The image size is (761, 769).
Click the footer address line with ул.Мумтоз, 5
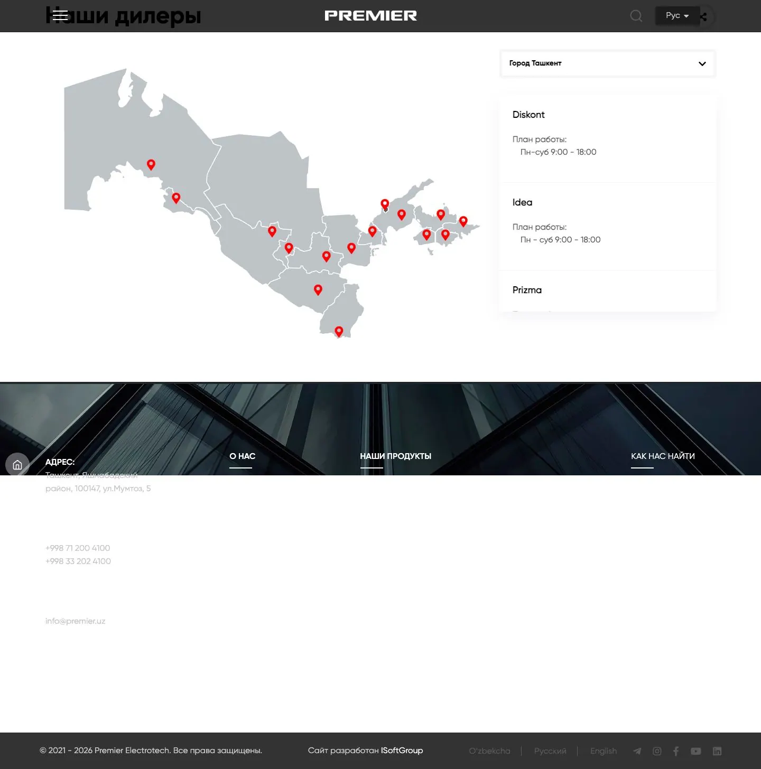pyautogui.click(x=98, y=489)
